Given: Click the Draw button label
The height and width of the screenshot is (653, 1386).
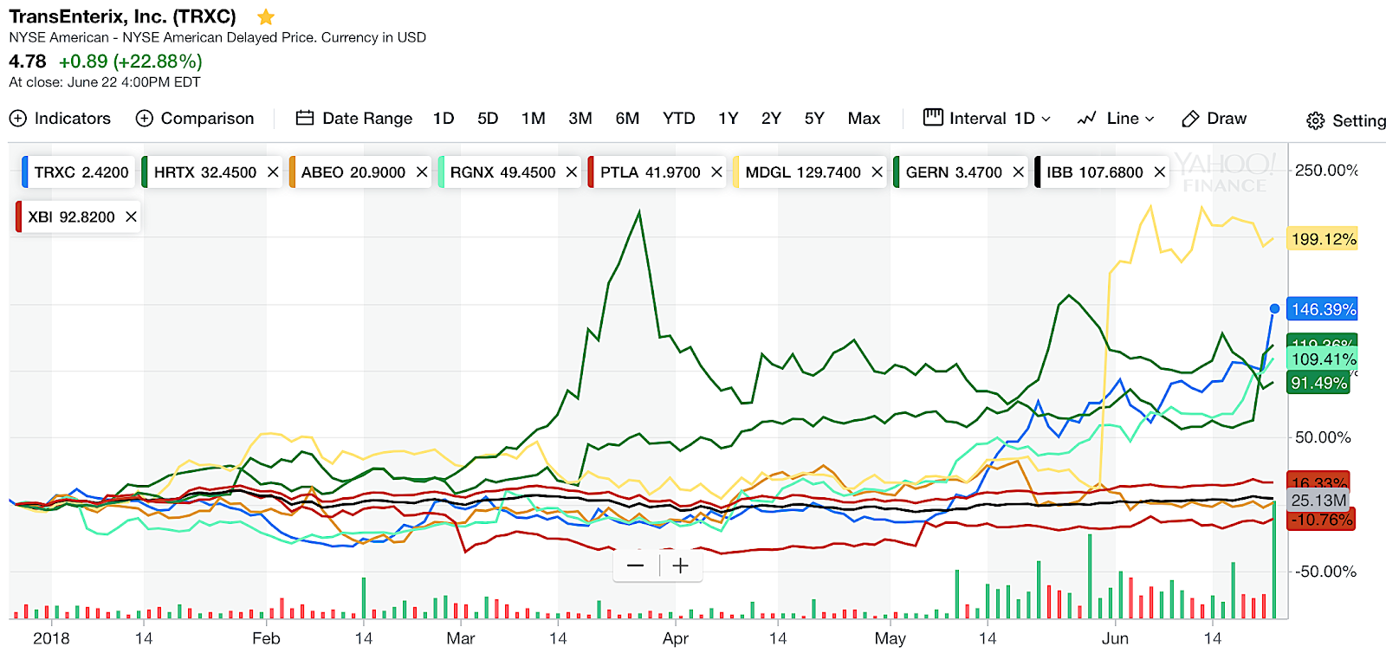Looking at the screenshot, I should click(x=1227, y=119).
